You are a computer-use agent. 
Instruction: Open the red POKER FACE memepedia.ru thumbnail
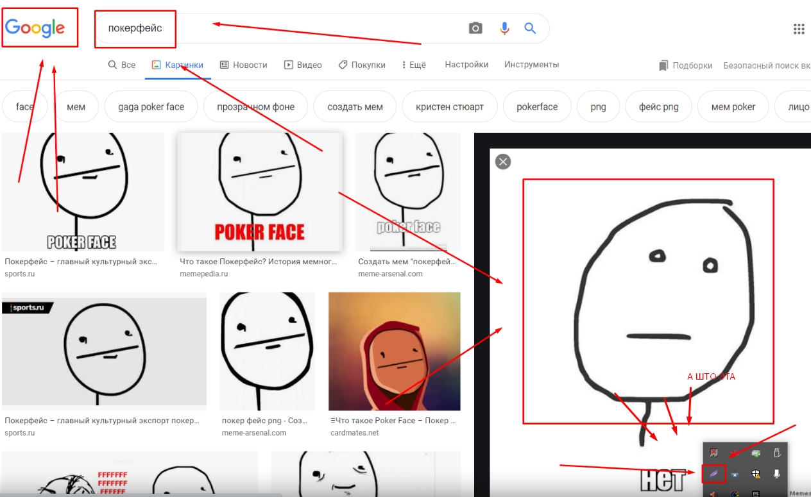tap(259, 192)
